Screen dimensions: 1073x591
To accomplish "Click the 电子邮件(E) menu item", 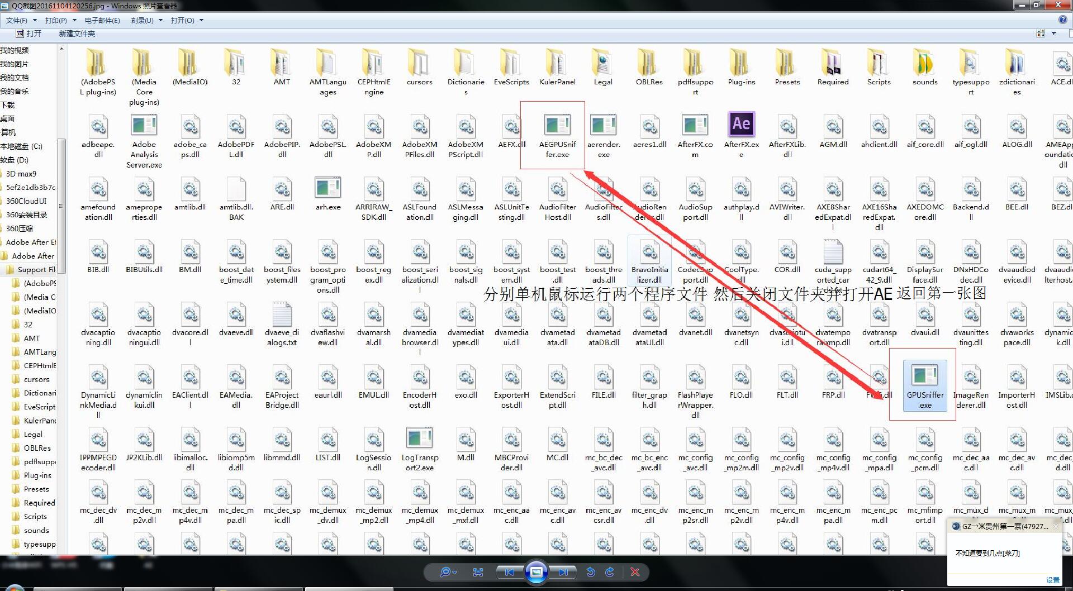I will (102, 20).
